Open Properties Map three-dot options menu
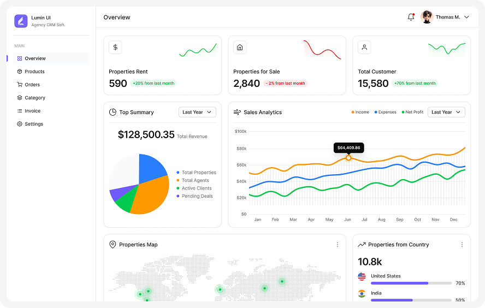This screenshot has height=308, width=485. click(x=338, y=245)
